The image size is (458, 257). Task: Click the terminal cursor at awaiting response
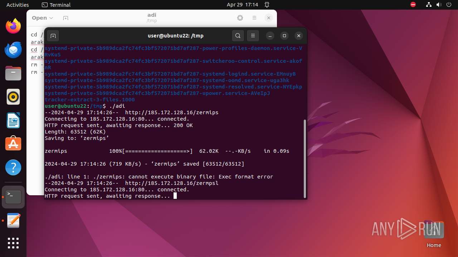click(x=175, y=196)
